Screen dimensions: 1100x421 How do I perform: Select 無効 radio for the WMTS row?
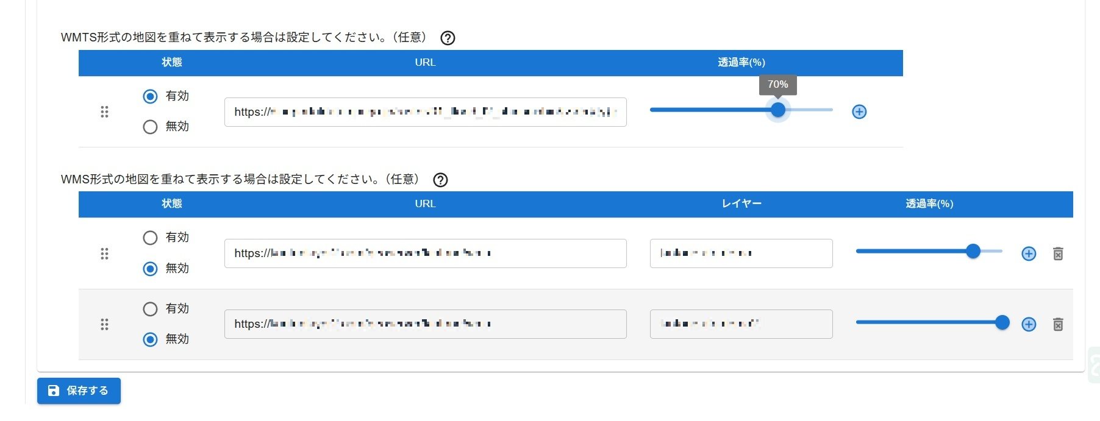(x=150, y=127)
